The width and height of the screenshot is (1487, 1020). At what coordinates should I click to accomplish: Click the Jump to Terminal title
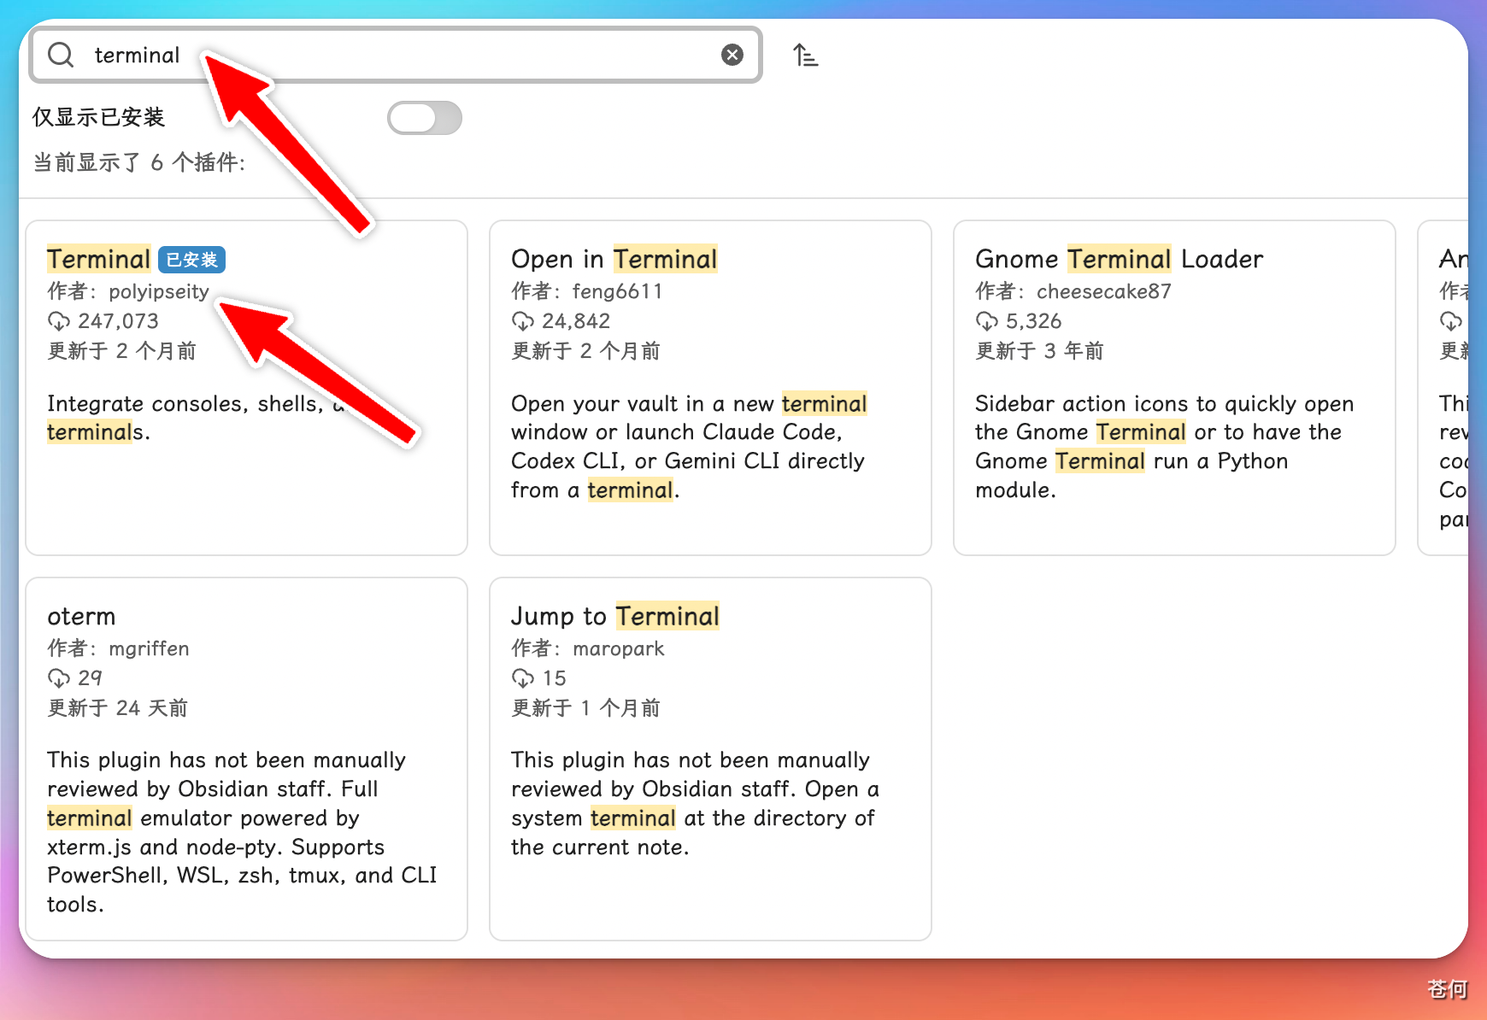[615, 616]
